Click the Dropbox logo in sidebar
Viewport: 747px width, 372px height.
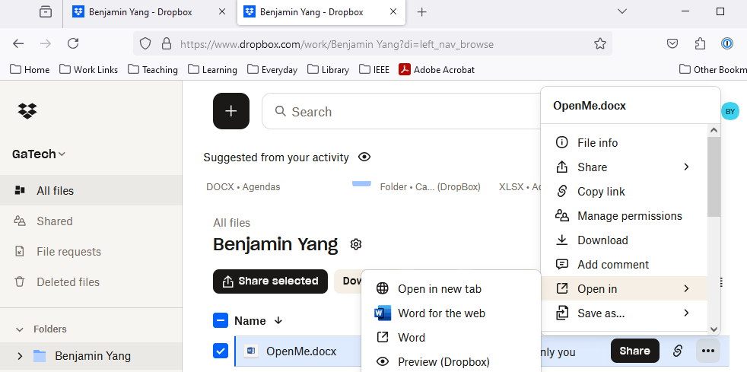coord(27,111)
